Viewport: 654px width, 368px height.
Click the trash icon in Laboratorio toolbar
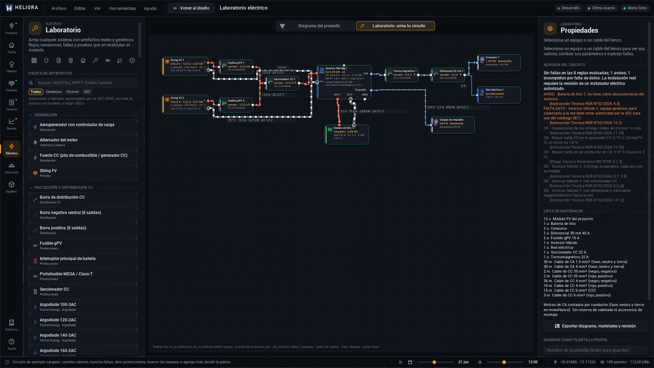(x=71, y=61)
